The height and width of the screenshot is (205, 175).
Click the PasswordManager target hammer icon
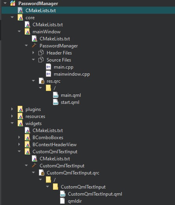pos(34,45)
